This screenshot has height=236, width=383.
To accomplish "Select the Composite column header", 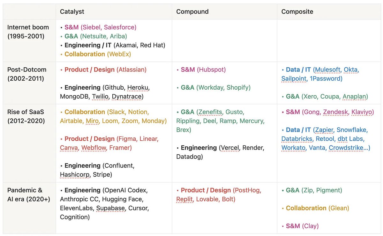I will point(297,12).
